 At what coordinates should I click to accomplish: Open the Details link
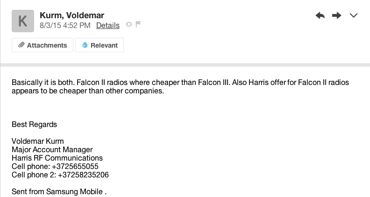(x=108, y=25)
